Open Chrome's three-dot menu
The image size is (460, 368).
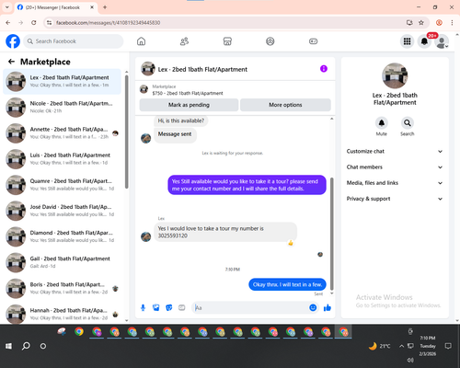[x=452, y=22]
